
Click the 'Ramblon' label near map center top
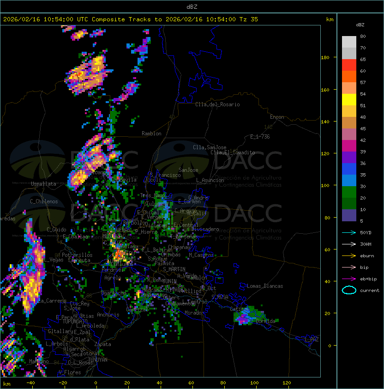(151, 134)
